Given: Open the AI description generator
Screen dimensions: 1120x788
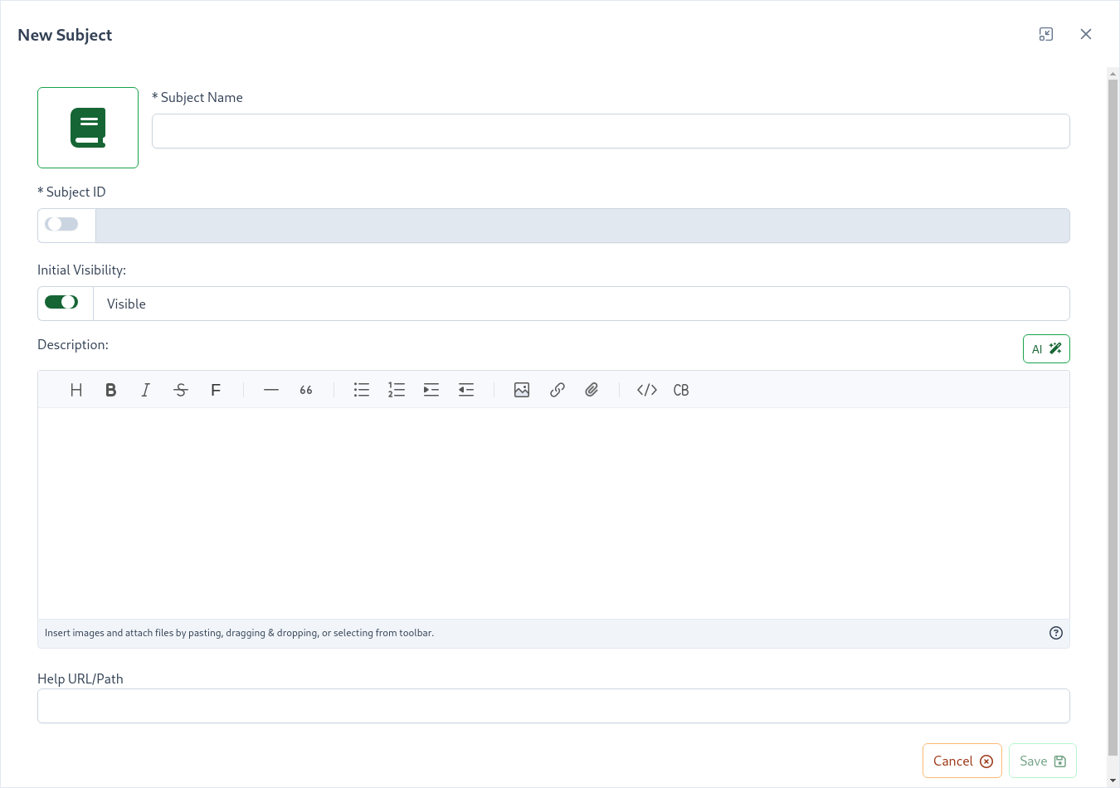Looking at the screenshot, I should [1046, 349].
